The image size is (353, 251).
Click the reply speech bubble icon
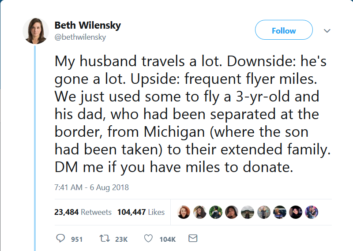click(60, 239)
